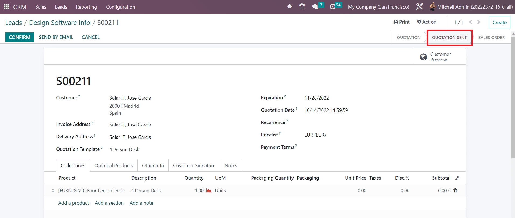Go to next record arrow
515x218 pixels.
(479, 22)
